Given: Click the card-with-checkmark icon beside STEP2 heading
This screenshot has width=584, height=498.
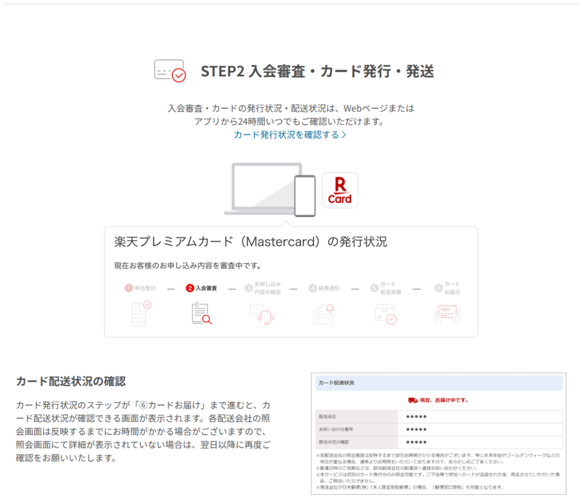Looking at the screenshot, I should [170, 71].
